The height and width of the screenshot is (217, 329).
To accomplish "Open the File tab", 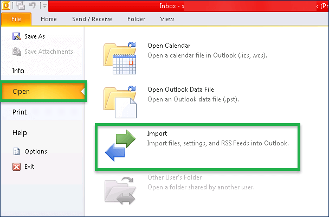I will 16,19.
